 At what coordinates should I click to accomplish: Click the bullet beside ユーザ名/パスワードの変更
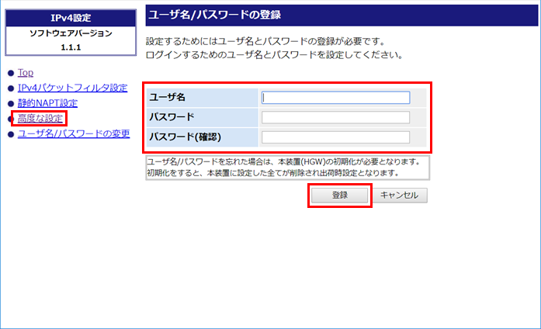(10, 135)
